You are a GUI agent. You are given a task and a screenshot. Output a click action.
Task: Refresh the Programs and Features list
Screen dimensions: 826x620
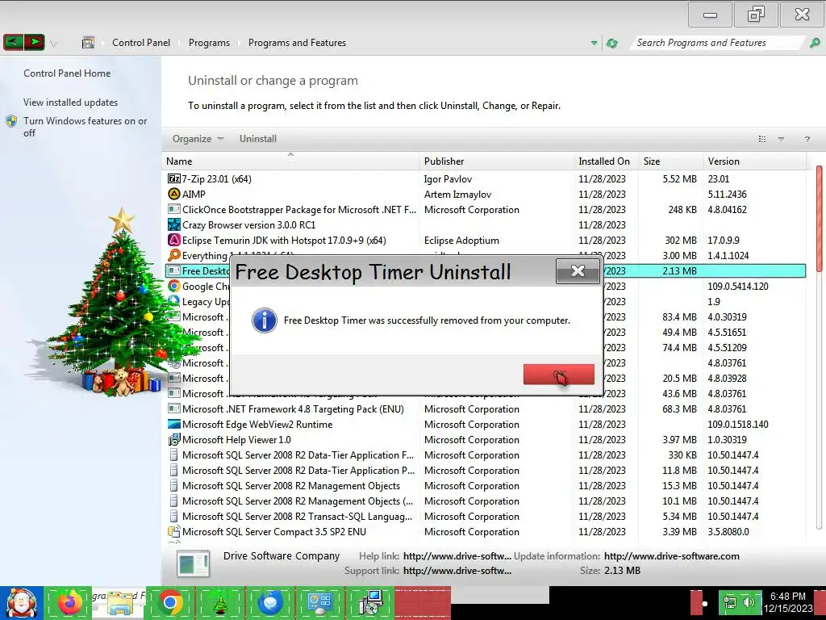click(611, 44)
